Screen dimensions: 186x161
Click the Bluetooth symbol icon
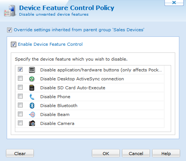pos(32,106)
